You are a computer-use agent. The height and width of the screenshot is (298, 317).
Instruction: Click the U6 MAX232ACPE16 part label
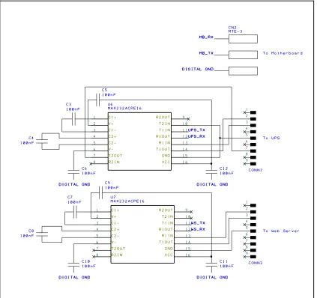pyautogui.click(x=124, y=106)
